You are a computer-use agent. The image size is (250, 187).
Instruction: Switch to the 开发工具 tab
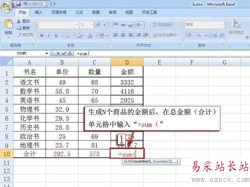click(x=149, y=12)
